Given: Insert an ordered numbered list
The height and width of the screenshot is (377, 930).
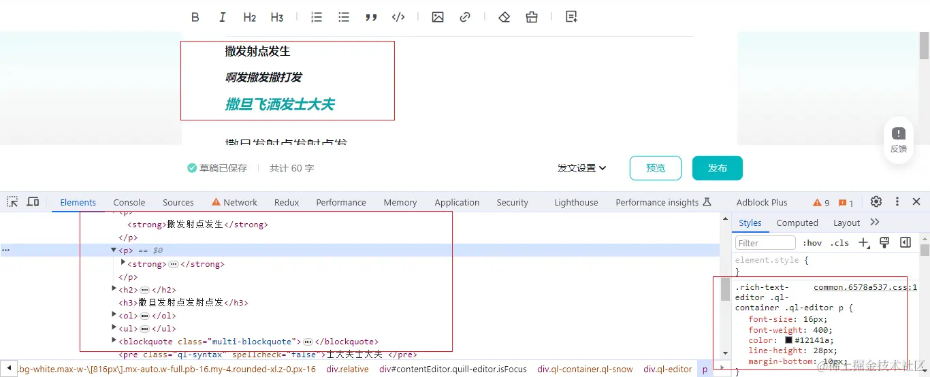Looking at the screenshot, I should click(x=317, y=18).
